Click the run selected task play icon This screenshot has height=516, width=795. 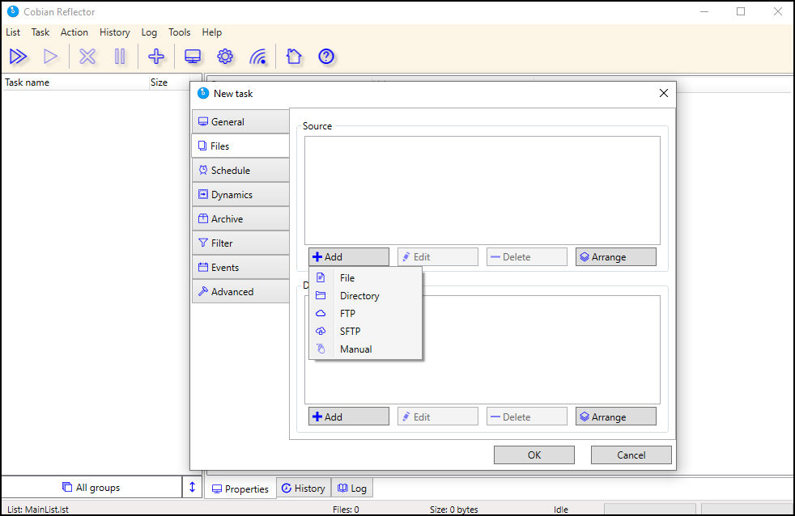tap(50, 56)
